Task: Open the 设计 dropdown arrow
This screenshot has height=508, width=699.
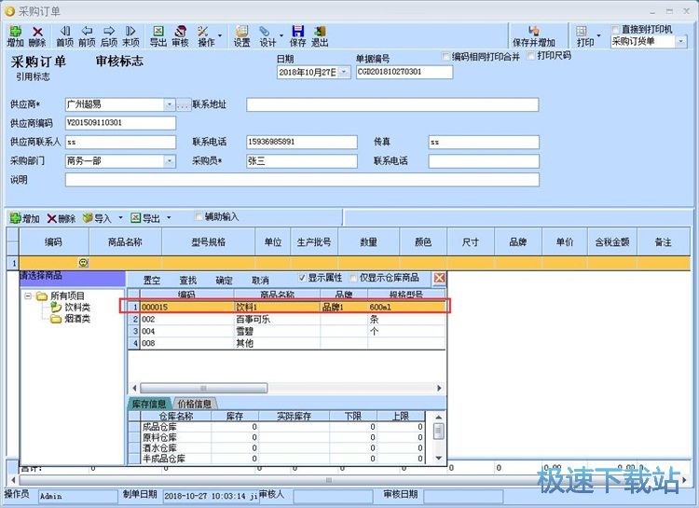Action: (281, 35)
